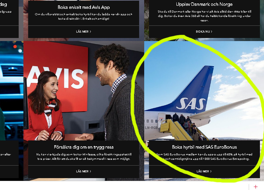
Task: Click the Minilease insurance description paragraph
Action: 83,156
